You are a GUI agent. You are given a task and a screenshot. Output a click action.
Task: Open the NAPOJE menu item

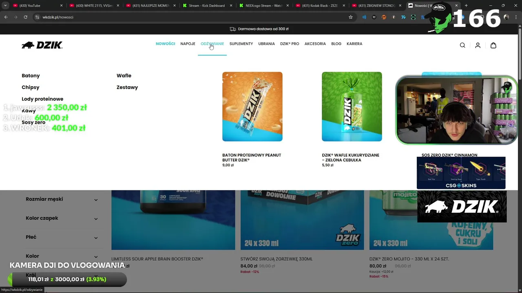tap(188, 44)
